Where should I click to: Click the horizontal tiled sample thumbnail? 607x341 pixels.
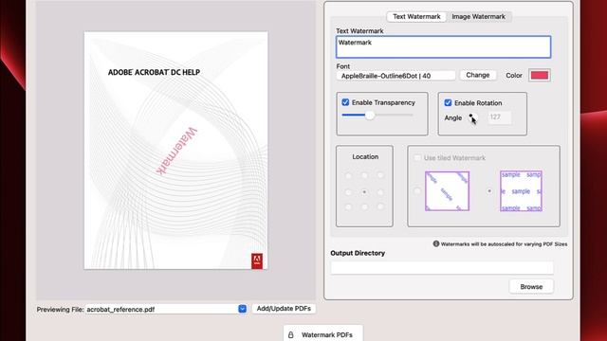pyautogui.click(x=521, y=191)
